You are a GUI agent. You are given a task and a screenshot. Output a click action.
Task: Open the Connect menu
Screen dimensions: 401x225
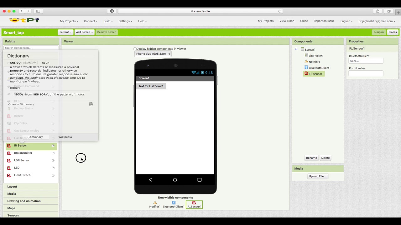[x=91, y=21]
